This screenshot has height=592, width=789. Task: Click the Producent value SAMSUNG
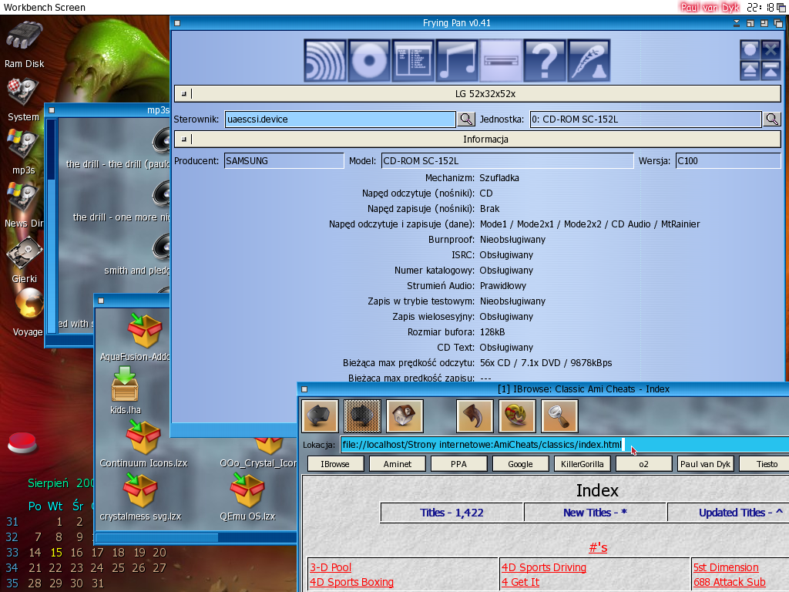284,161
